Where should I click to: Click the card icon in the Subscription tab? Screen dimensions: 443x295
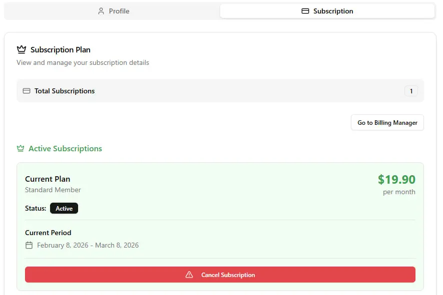click(x=305, y=11)
